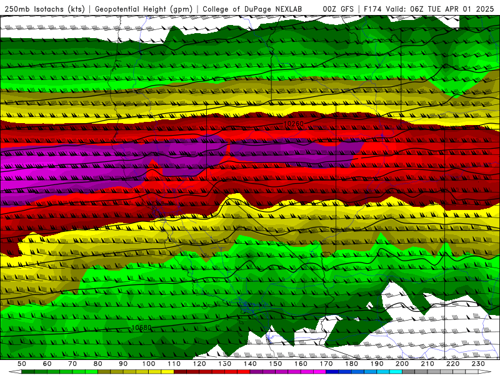Image resolution: width=500 pixels, height=375 pixels.
Task: Click the dark maroon swatch right of 110
Action: [x=180, y=372]
